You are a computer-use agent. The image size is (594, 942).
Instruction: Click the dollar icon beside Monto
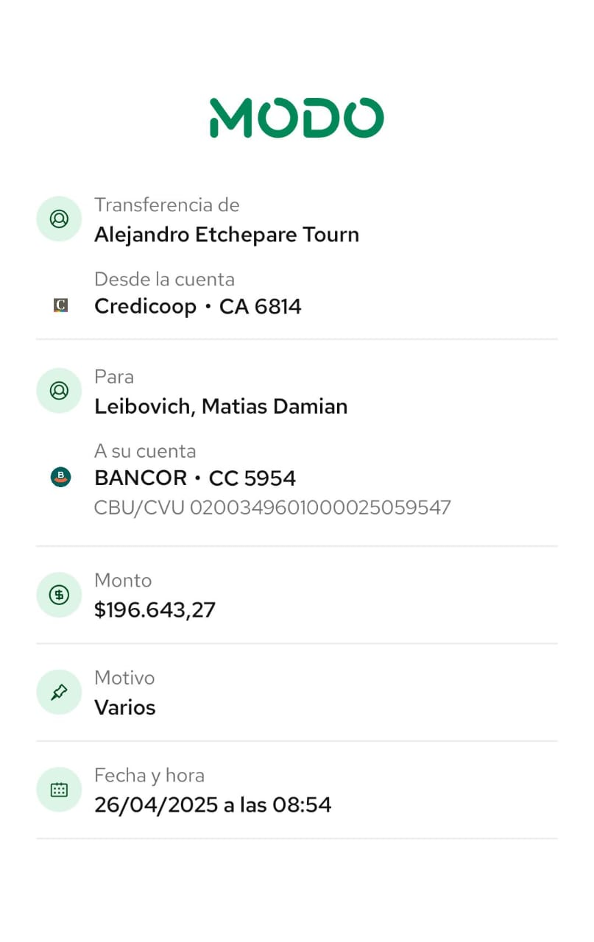pyautogui.click(x=59, y=595)
